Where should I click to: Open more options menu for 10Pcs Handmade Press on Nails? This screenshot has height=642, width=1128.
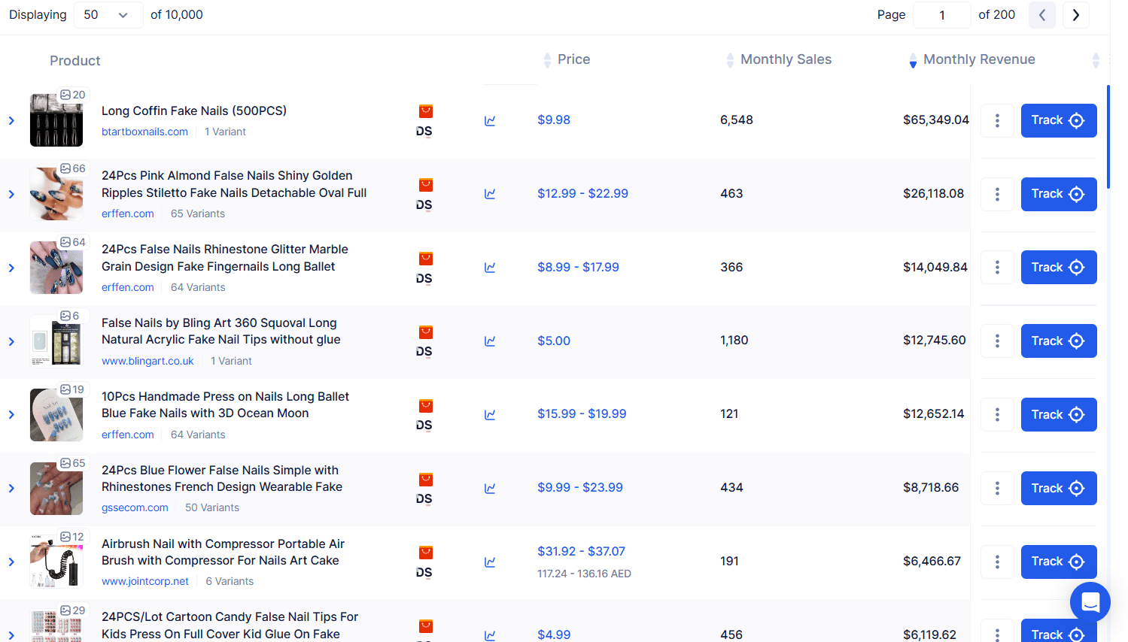point(997,415)
